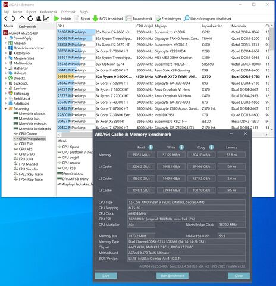Expand the Megjelenítés tree node

tap(5, 58)
